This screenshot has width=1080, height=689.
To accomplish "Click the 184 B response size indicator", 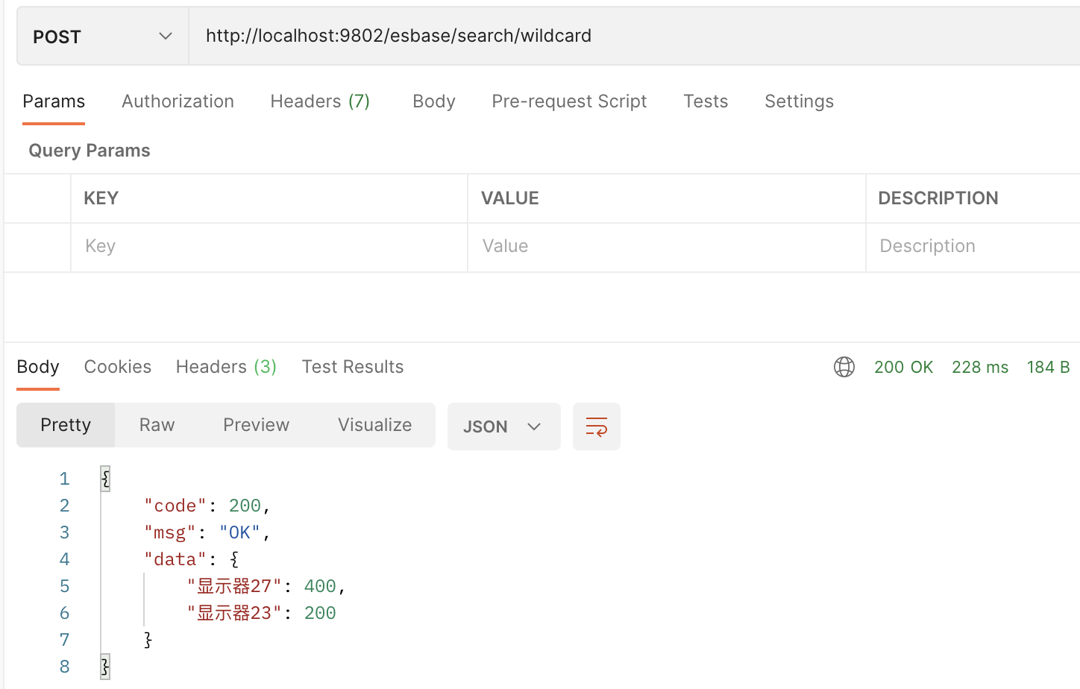I will tap(1049, 366).
